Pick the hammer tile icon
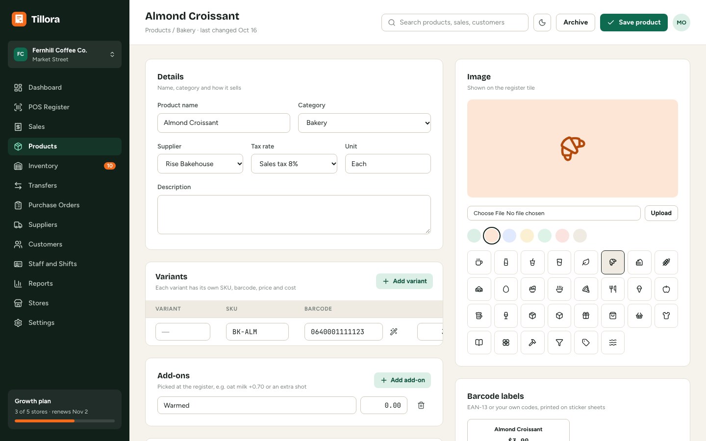706x441 pixels. [532, 343]
